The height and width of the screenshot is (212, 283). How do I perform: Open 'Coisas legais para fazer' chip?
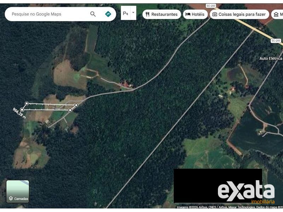(239, 14)
